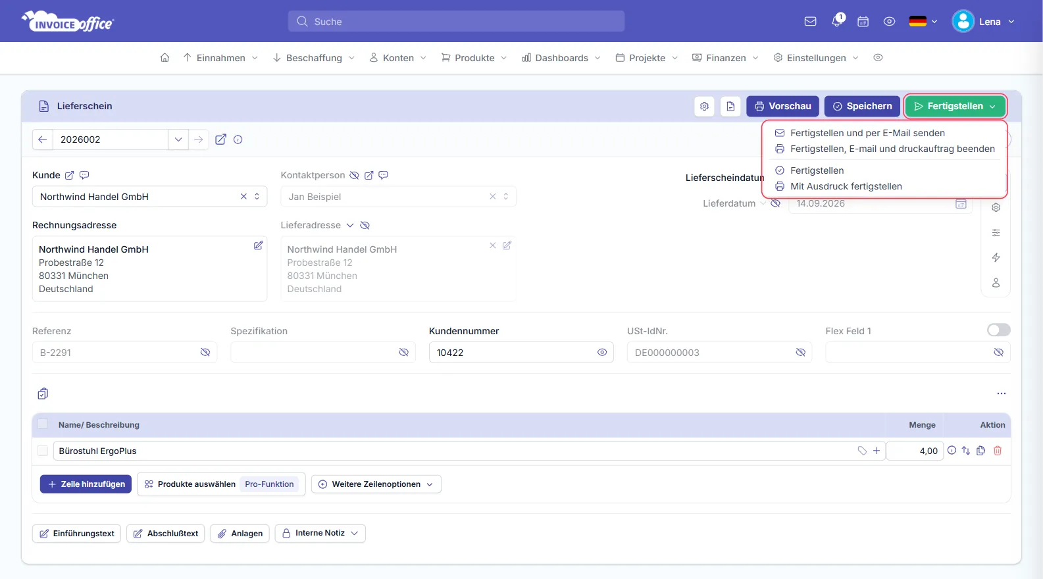The width and height of the screenshot is (1043, 579).
Task: Click the lightning bolt icon in right sidebar
Action: tap(996, 257)
